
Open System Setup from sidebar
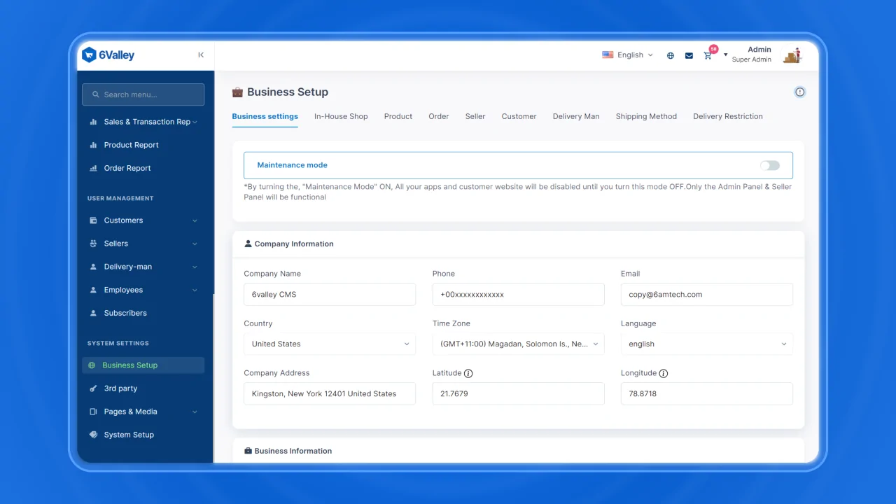tap(129, 435)
